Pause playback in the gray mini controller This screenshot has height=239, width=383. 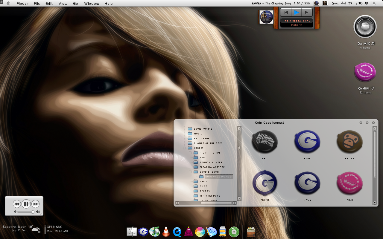click(26, 204)
